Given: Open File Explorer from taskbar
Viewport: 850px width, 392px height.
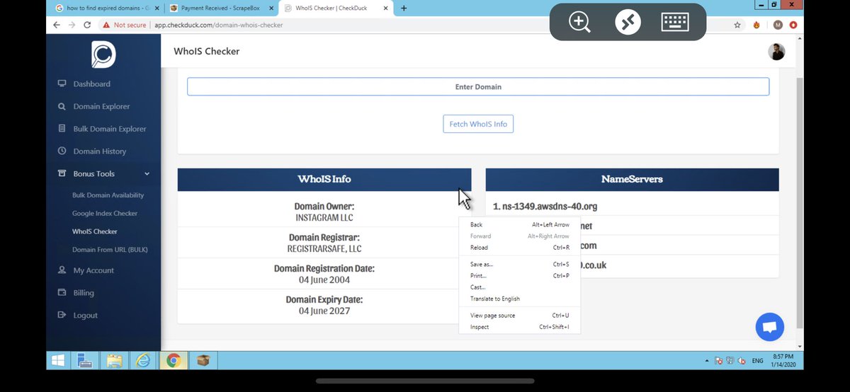Looking at the screenshot, I should click(115, 360).
